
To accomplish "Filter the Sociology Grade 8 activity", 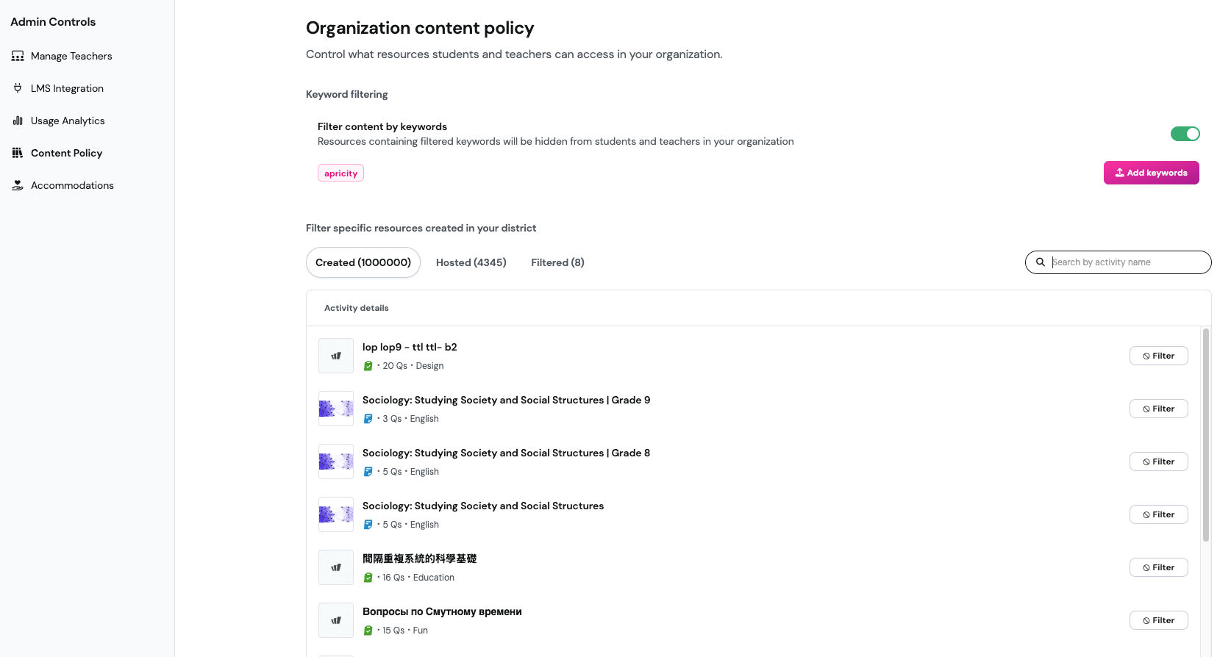I will click(x=1158, y=462).
